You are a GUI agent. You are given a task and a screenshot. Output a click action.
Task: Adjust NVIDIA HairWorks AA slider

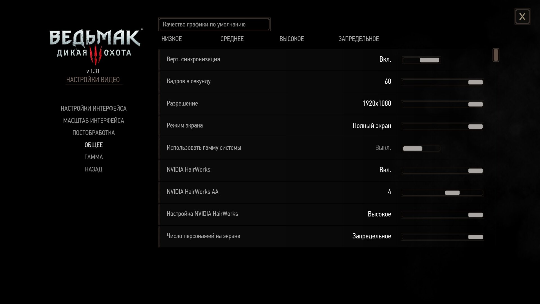(x=442, y=193)
